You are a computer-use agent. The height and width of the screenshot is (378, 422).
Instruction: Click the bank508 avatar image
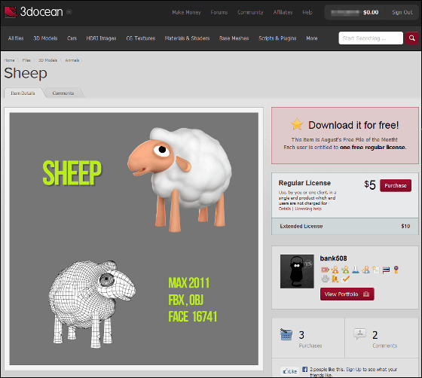(x=297, y=271)
